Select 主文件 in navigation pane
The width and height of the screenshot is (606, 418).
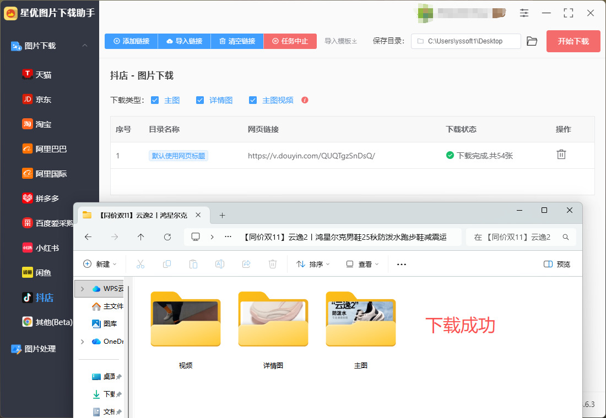[107, 306]
